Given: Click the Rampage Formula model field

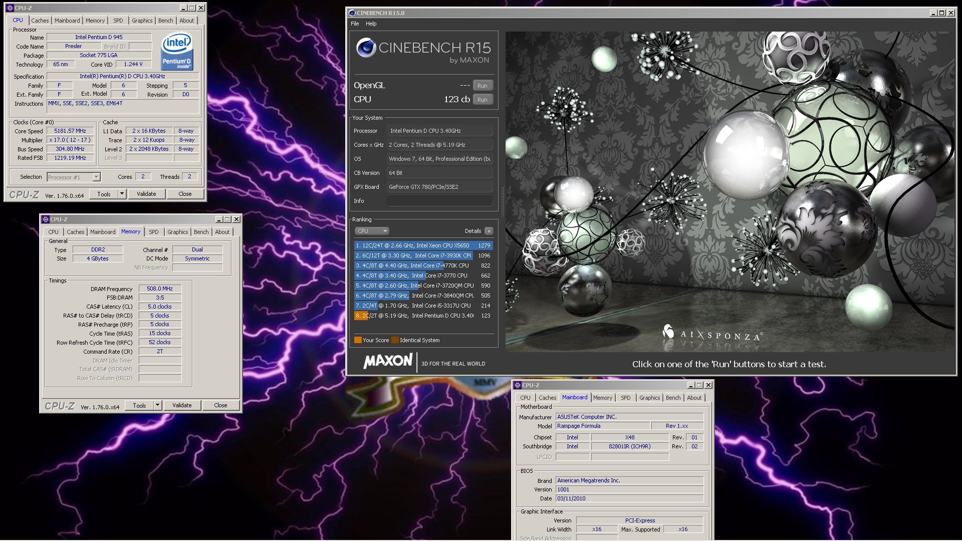Looking at the screenshot, I should click(x=603, y=426).
